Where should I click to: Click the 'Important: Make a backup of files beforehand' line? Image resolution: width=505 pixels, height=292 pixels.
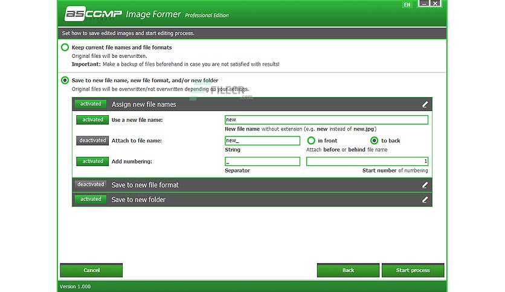tap(175, 64)
